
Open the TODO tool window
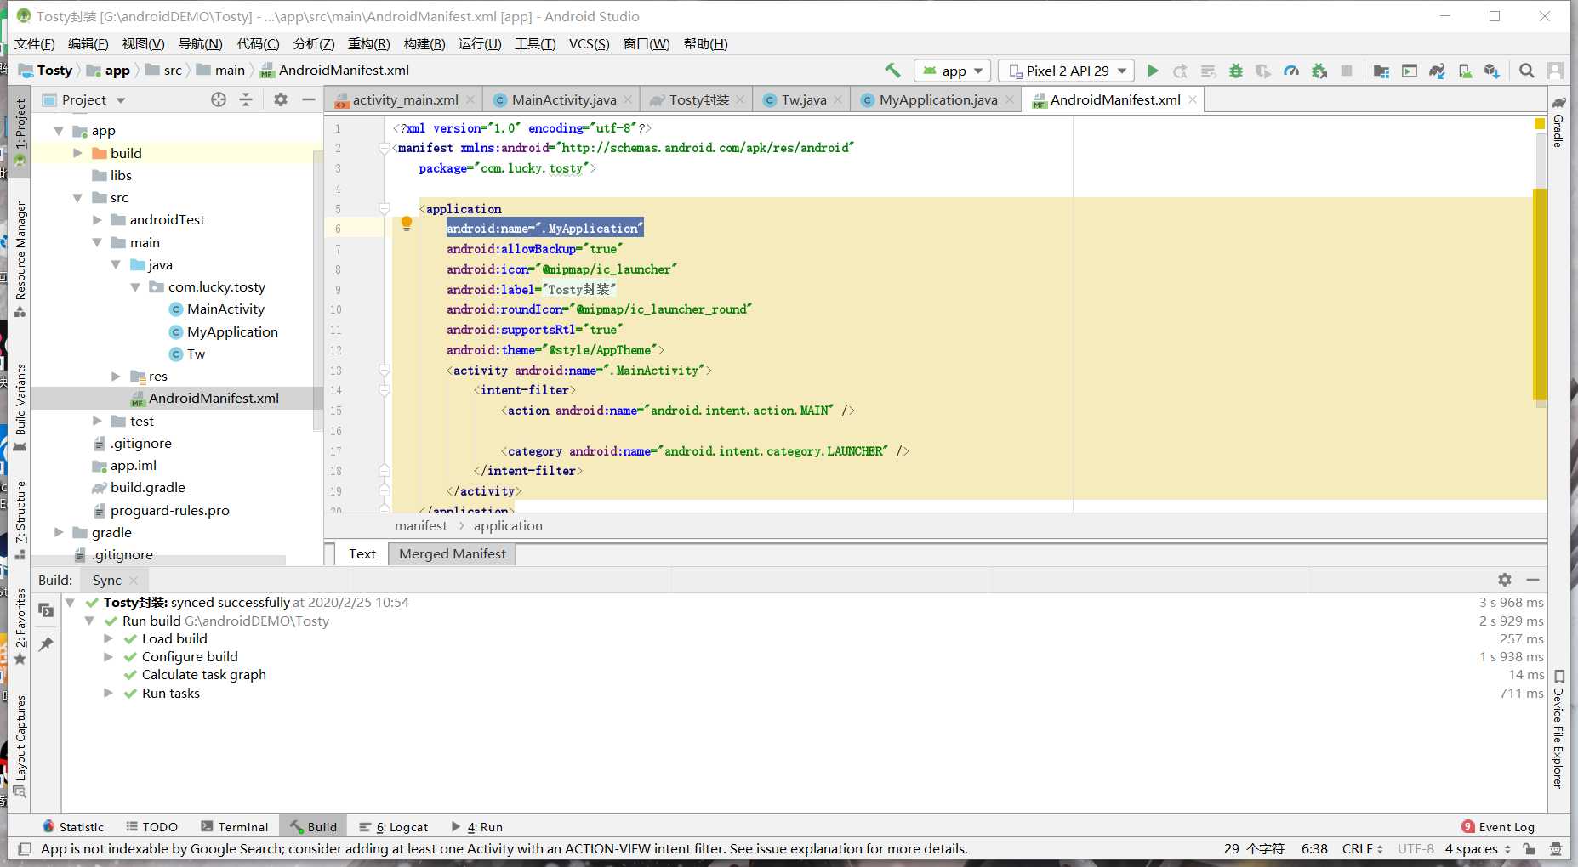pos(151,826)
